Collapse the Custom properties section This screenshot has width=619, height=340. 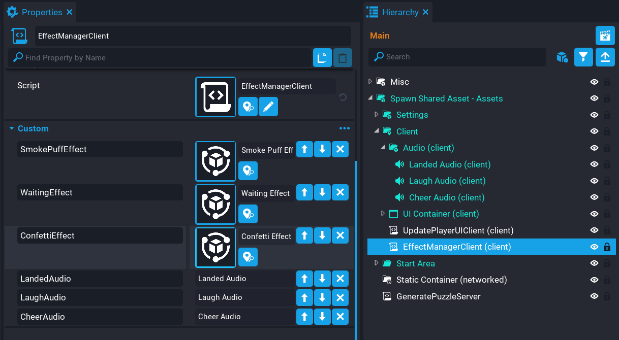click(12, 129)
